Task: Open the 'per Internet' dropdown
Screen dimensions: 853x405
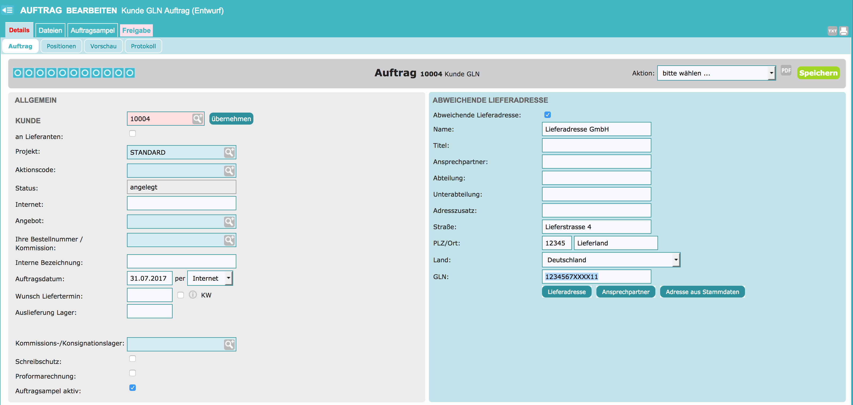Action: click(210, 279)
